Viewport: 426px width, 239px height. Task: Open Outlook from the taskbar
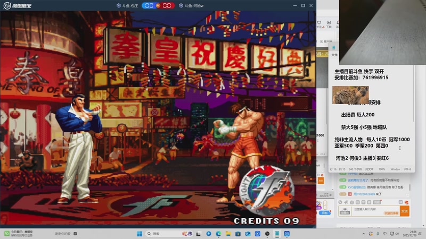(248, 234)
